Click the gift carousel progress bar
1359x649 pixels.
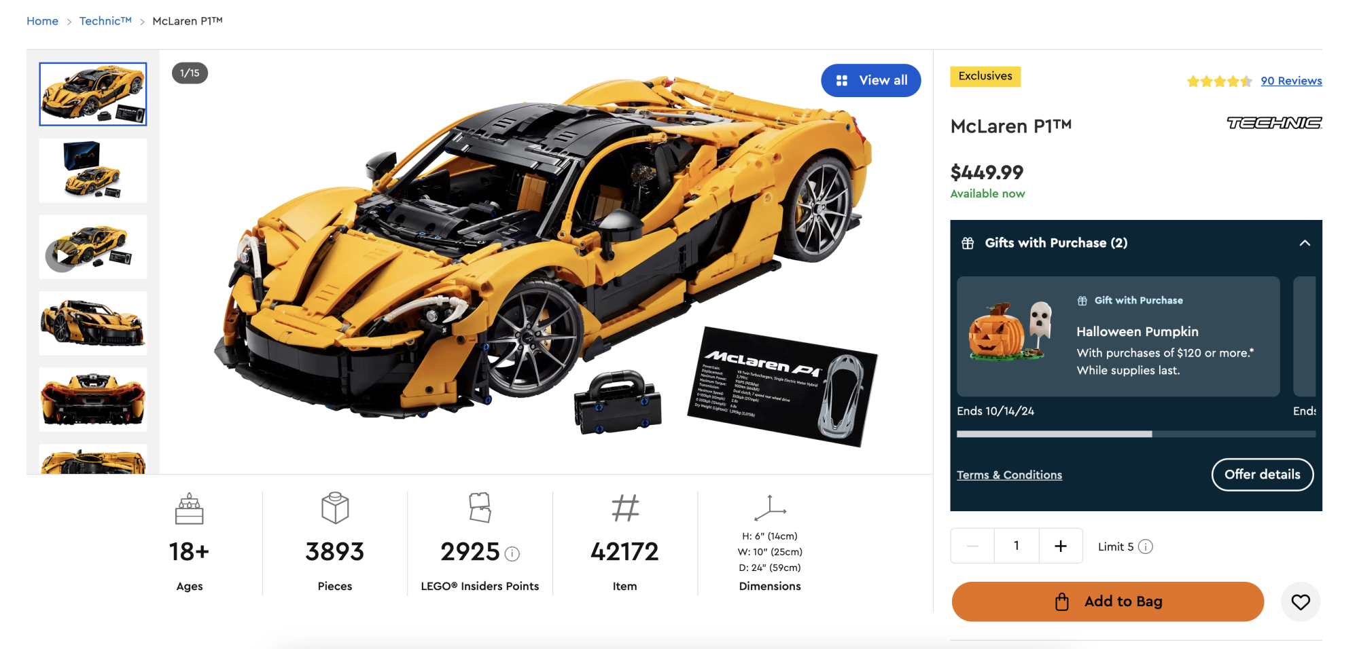(1136, 434)
